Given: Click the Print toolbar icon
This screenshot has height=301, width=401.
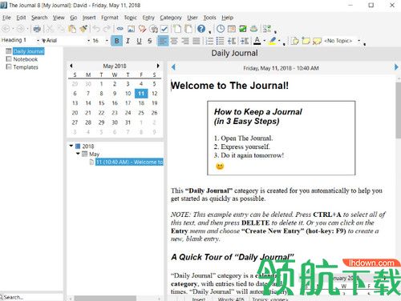Looking at the screenshot, I should coord(37,29).
